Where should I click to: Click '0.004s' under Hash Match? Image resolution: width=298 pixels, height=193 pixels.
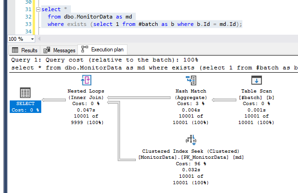point(191,110)
